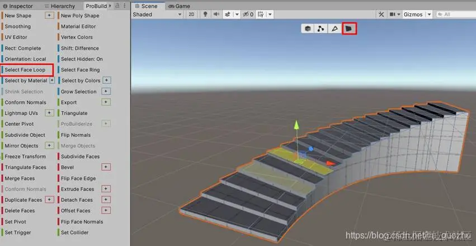Viewport: 476px width, 246px height.
Task: Open the Material Editor
Action: (x=78, y=26)
